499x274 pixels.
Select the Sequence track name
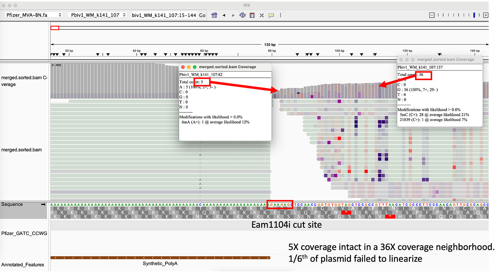(x=12, y=204)
